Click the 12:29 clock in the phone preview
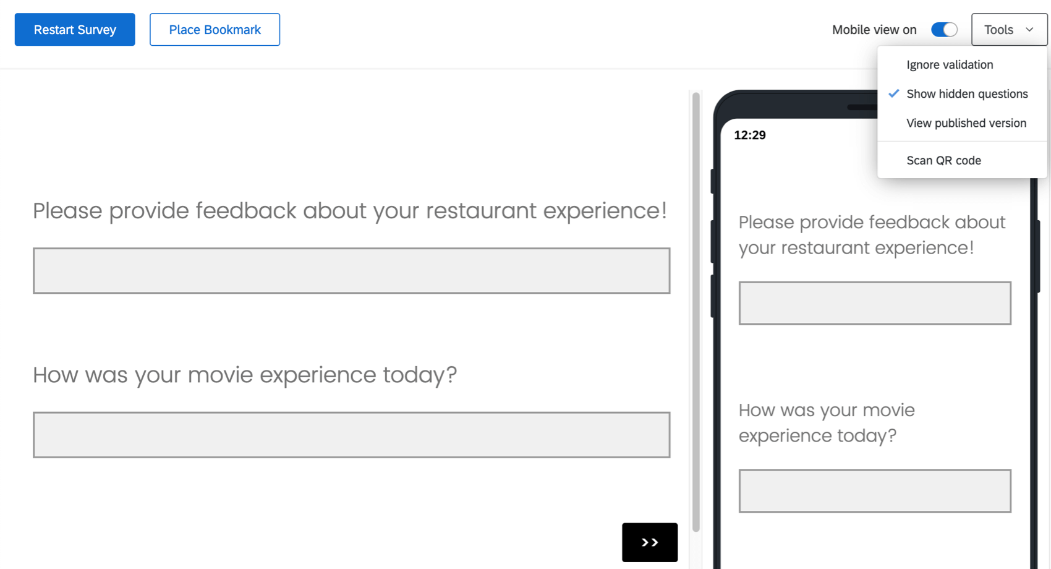 click(x=749, y=135)
